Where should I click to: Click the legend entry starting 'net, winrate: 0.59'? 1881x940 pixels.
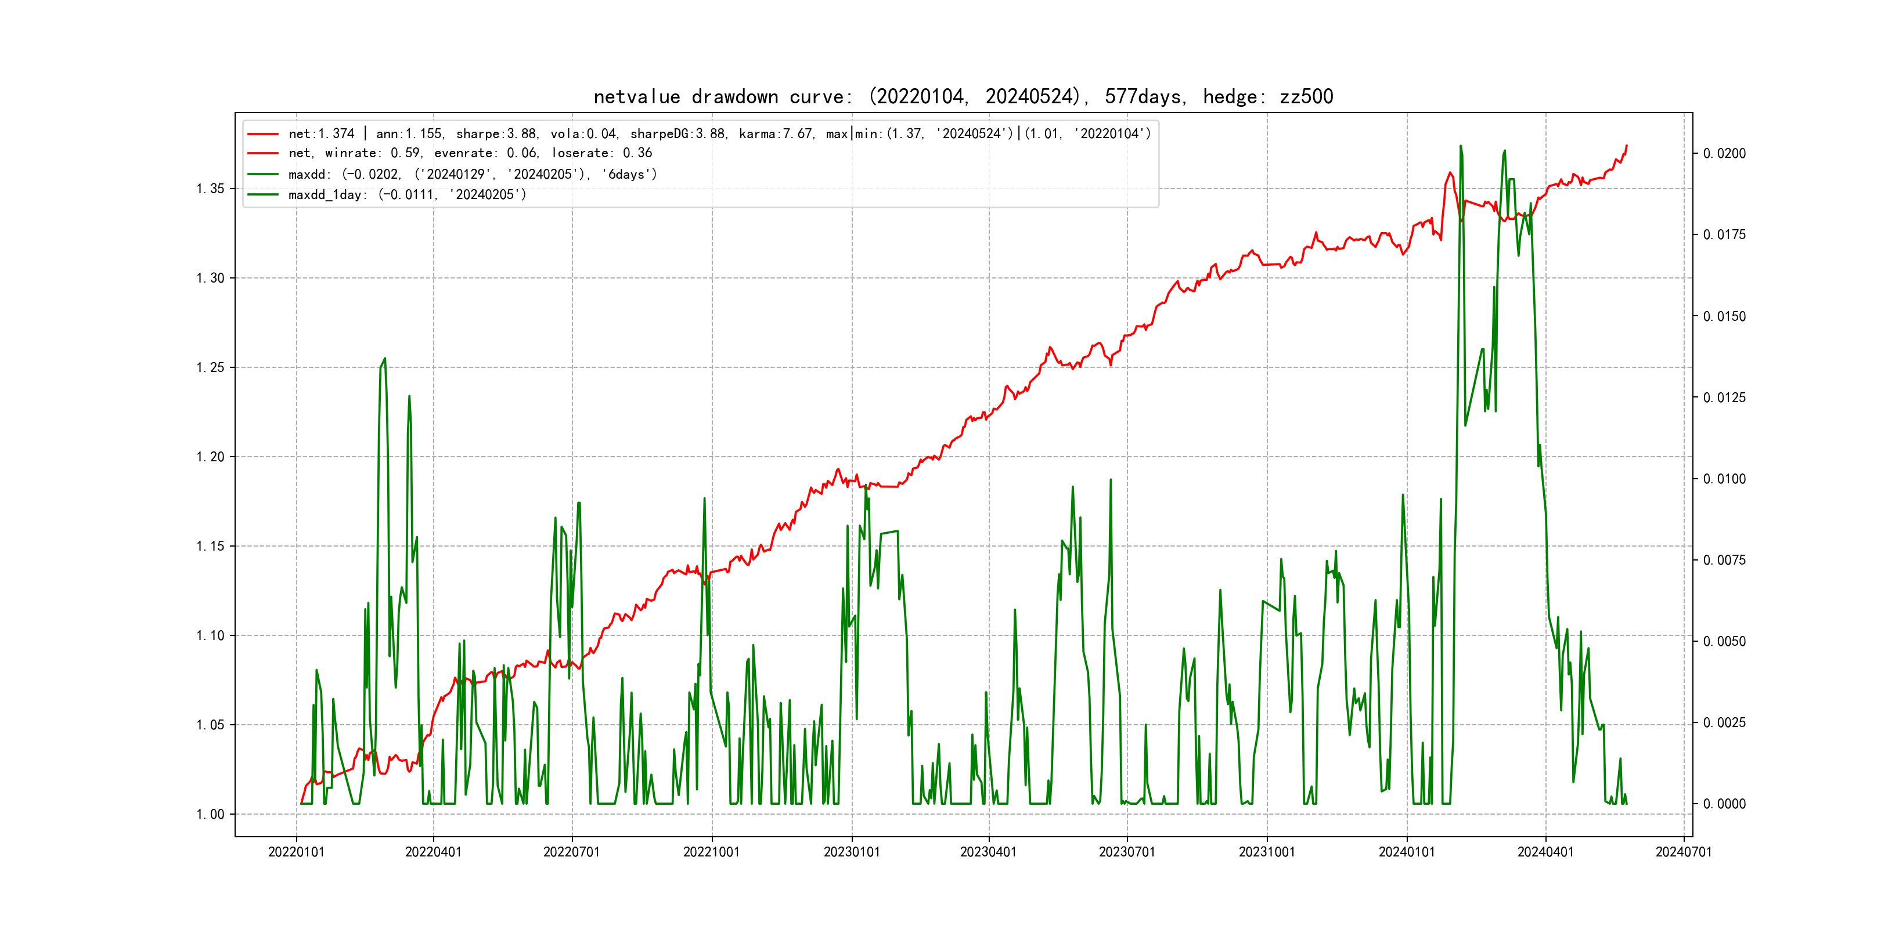470,153
